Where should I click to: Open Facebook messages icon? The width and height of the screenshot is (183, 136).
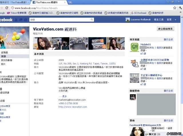click(21, 20)
